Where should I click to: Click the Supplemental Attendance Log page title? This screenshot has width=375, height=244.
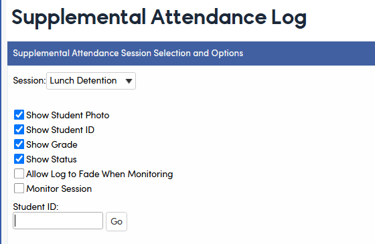[x=159, y=17]
